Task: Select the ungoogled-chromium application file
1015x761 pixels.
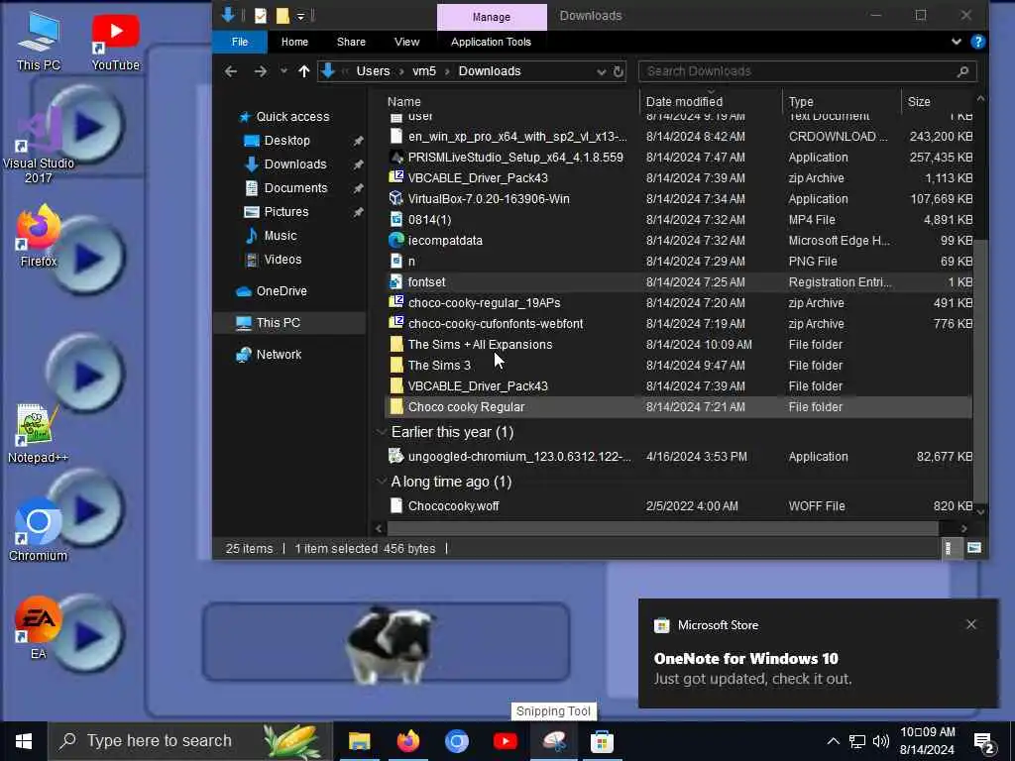Action: [x=679, y=456]
